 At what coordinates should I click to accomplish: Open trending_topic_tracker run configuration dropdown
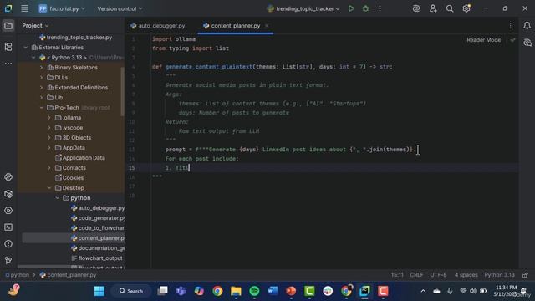(303, 8)
